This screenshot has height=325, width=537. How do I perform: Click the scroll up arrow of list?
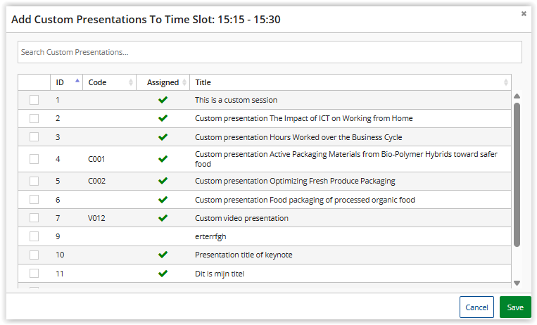point(517,96)
